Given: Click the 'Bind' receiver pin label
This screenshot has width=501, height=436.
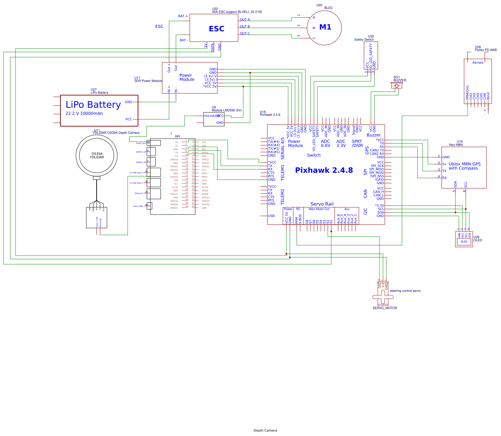Looking at the screenshot, I should pyautogui.click(x=488, y=96).
